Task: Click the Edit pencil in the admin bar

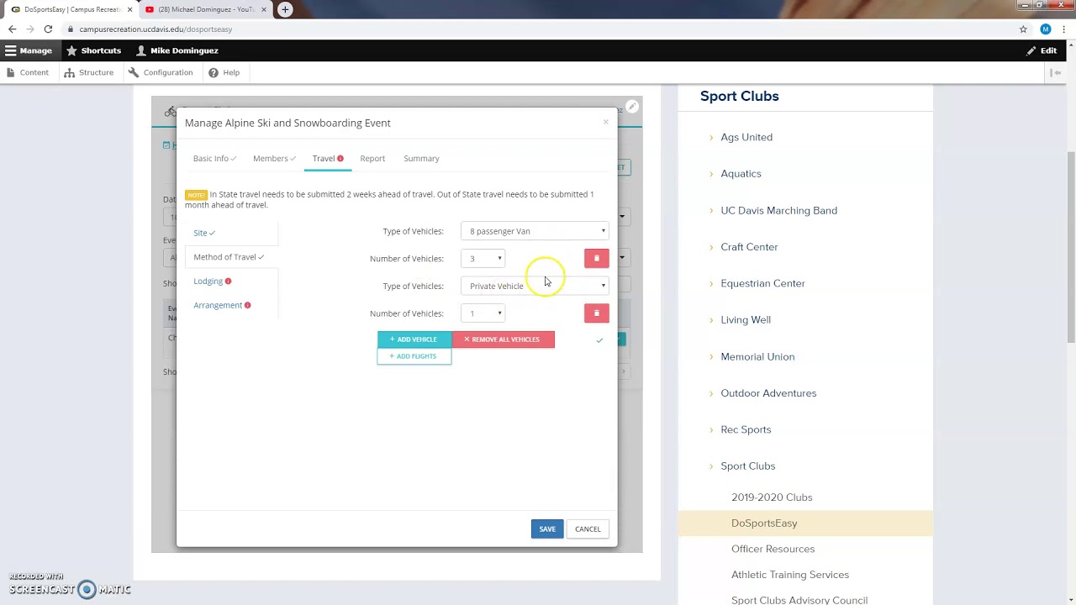Action: 1042,50
